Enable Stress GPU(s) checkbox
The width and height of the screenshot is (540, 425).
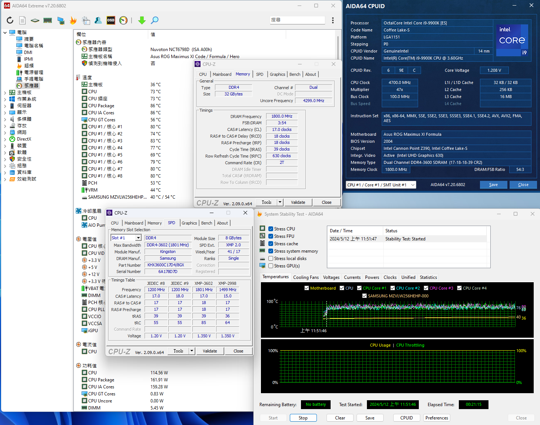pos(271,266)
